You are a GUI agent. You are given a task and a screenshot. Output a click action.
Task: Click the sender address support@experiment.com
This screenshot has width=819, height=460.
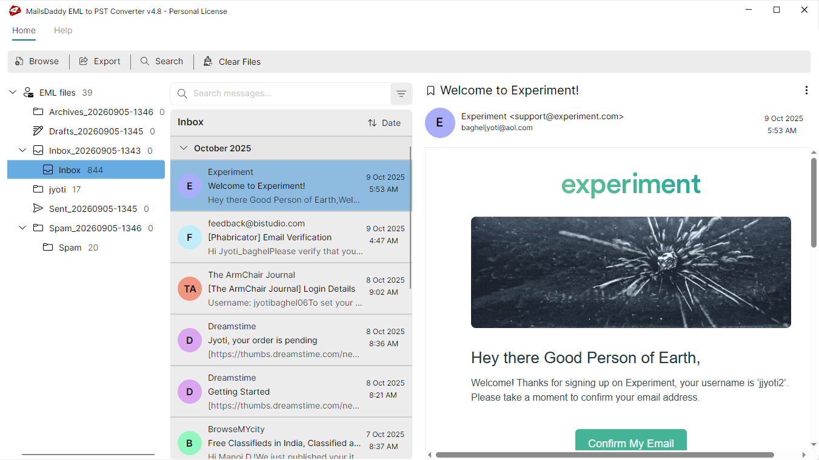tap(566, 116)
